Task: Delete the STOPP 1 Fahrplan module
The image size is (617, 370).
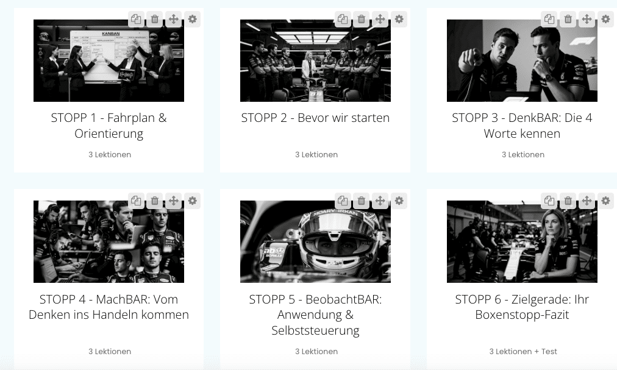Action: (155, 20)
